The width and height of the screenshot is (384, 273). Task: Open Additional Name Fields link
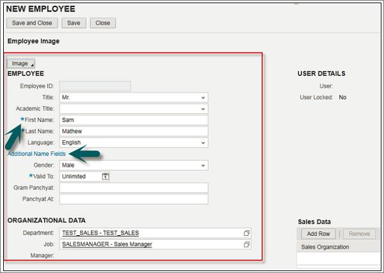point(36,154)
